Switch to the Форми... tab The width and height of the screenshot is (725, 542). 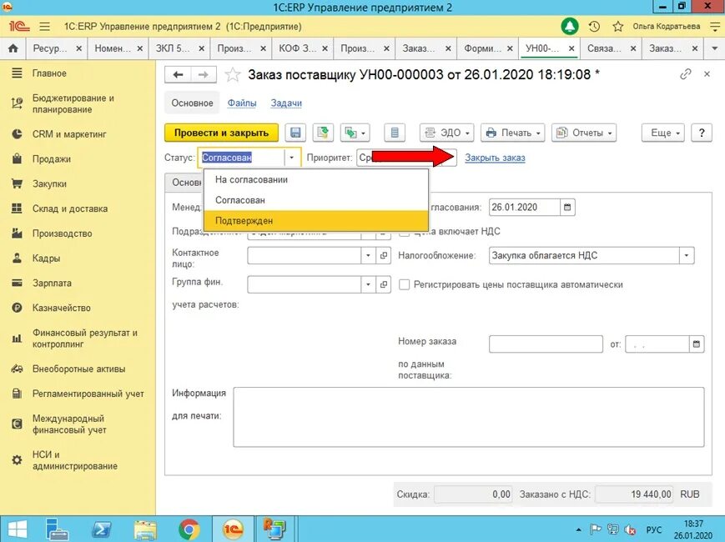point(481,48)
